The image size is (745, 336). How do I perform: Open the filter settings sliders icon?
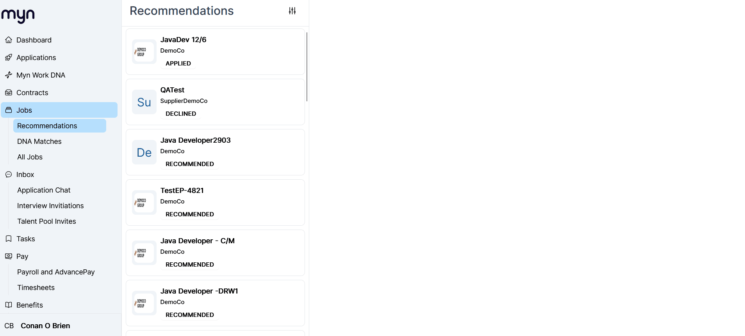pyautogui.click(x=292, y=11)
